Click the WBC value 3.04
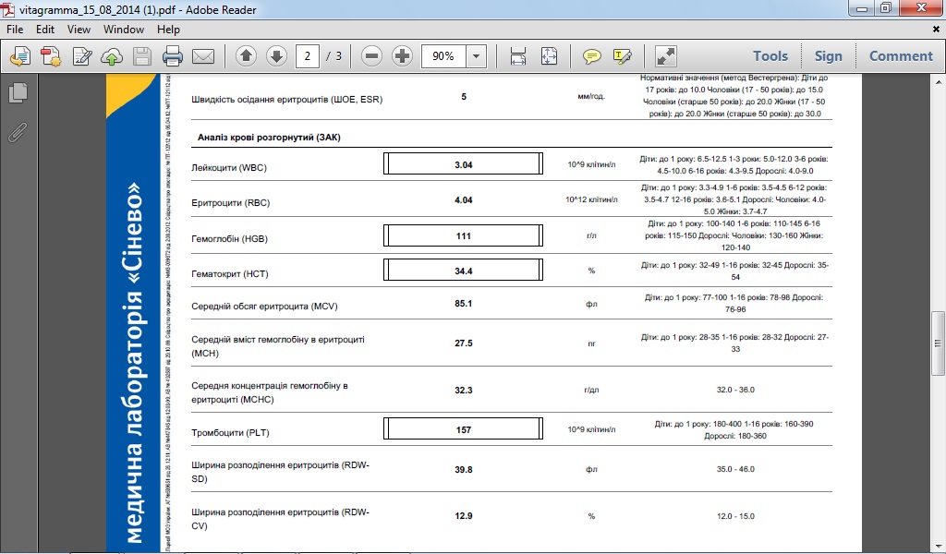The width and height of the screenshot is (946, 554). point(464,164)
